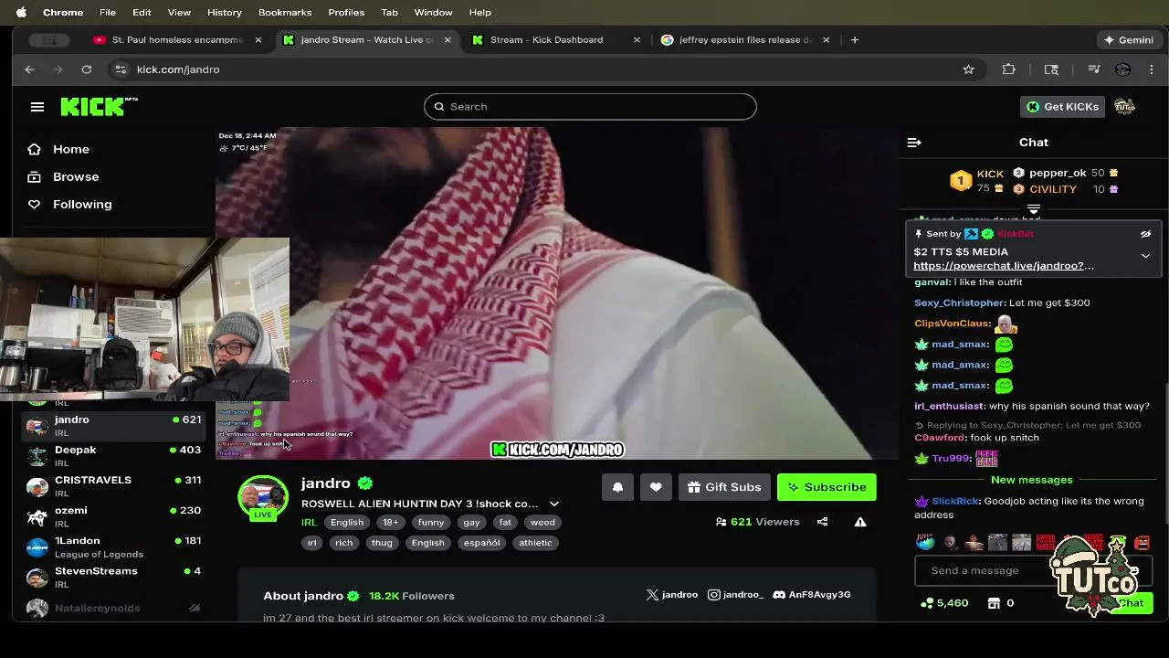The height and width of the screenshot is (658, 1169).
Task: Open the TUTco profile avatar menu
Action: (1124, 107)
